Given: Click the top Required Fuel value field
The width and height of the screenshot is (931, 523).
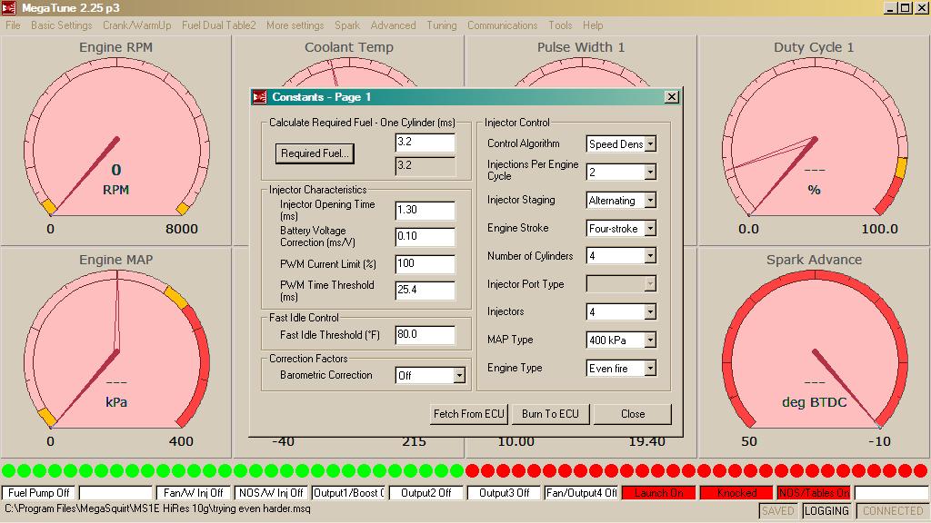Looking at the screenshot, I should click(x=425, y=143).
